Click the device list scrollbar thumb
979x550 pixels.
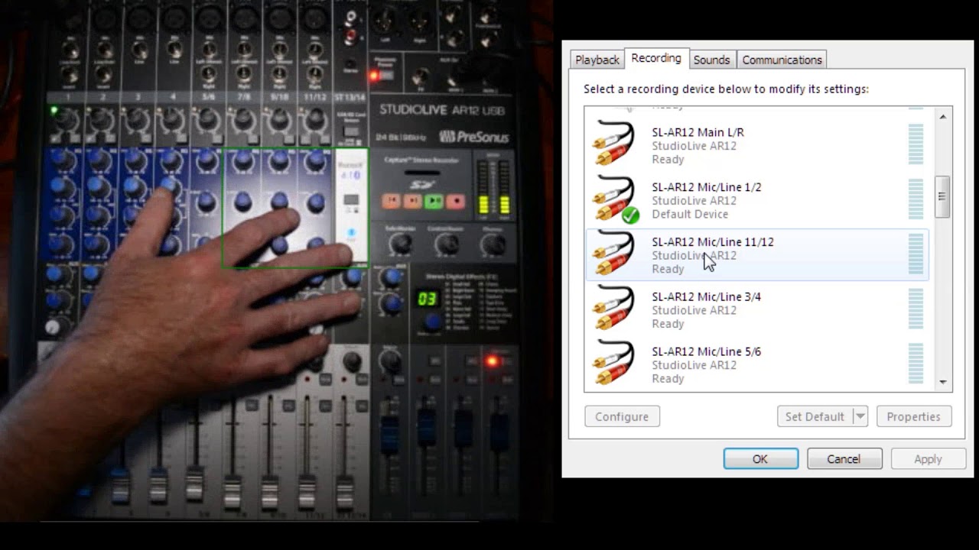coord(942,196)
